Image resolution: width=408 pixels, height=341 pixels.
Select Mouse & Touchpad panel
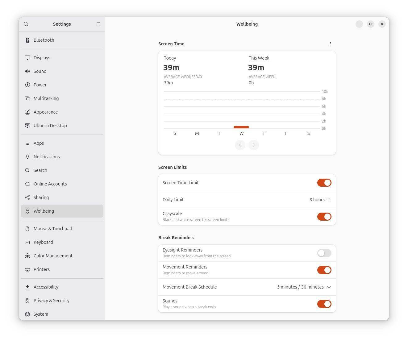62,229
